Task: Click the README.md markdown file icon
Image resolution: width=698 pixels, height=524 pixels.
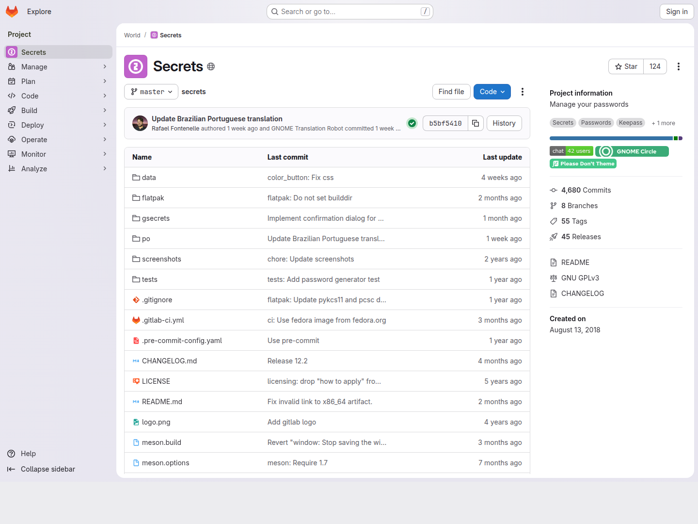Action: coord(136,402)
